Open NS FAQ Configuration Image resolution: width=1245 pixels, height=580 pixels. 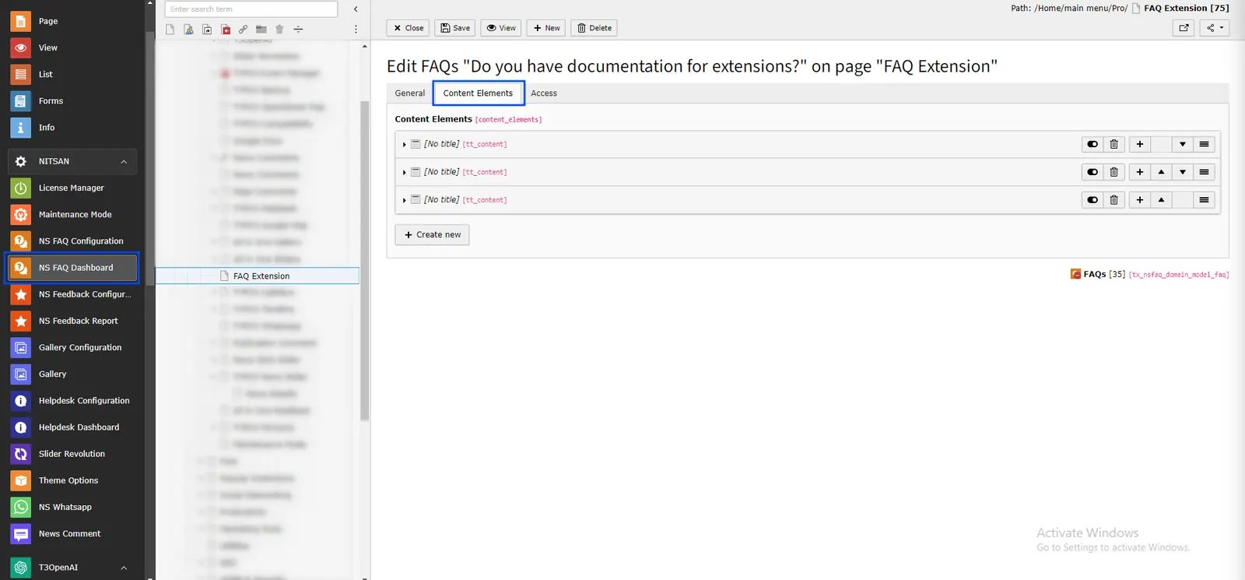tap(72, 241)
